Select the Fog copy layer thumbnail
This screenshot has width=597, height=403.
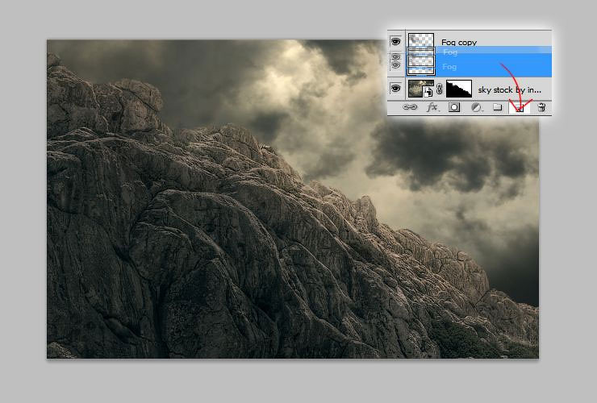tap(420, 40)
